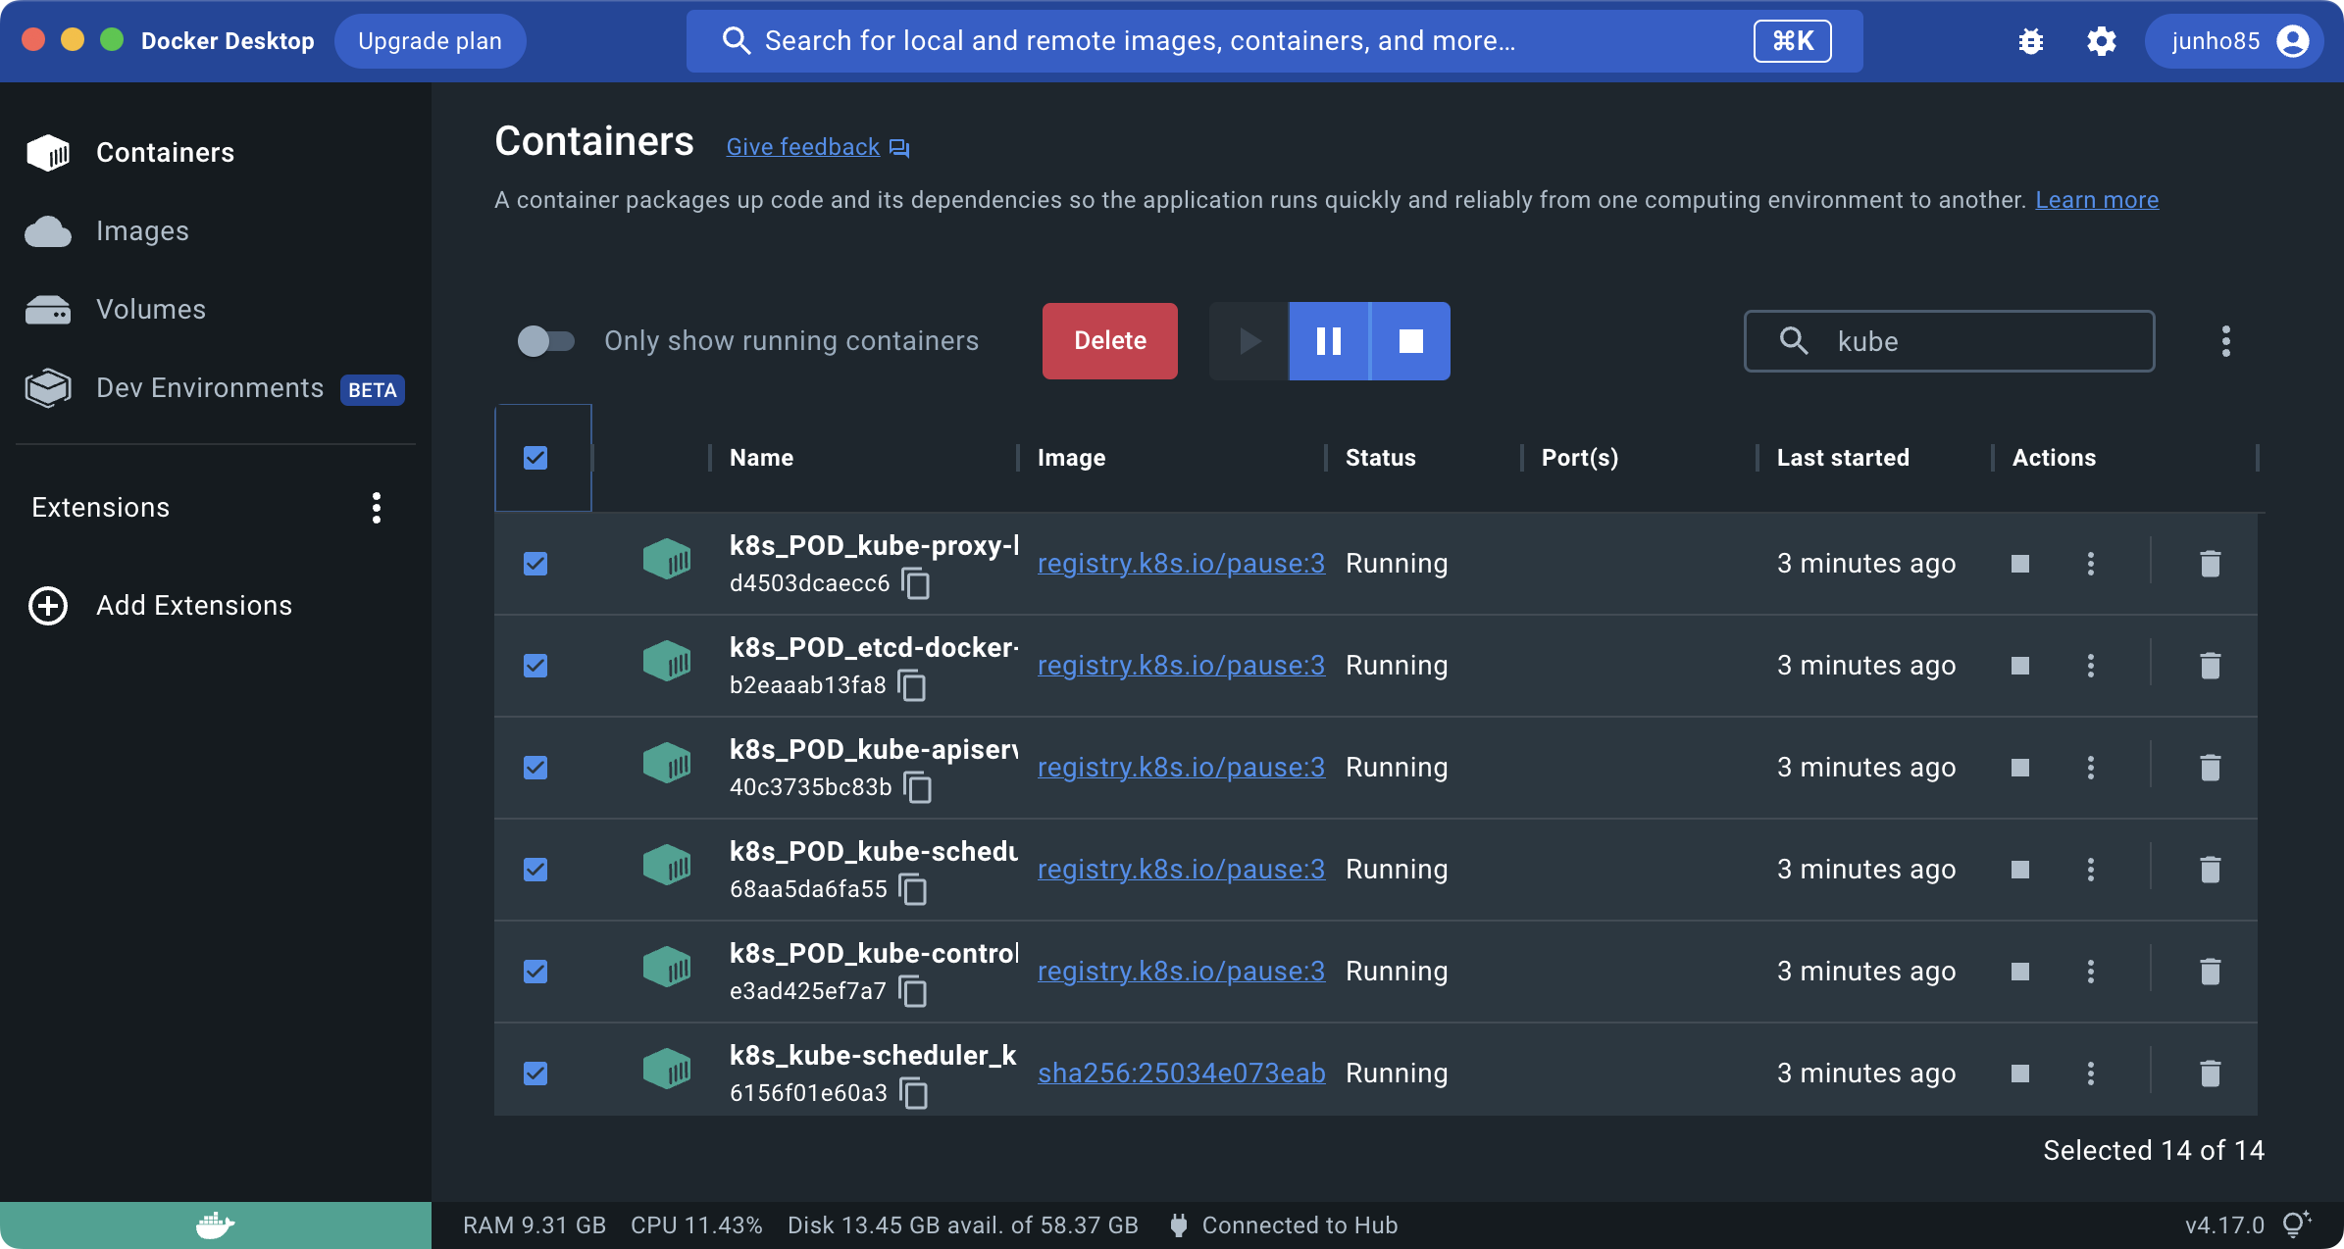The width and height of the screenshot is (2344, 1249).
Task: Go to Images in the sidebar
Action: (x=142, y=231)
